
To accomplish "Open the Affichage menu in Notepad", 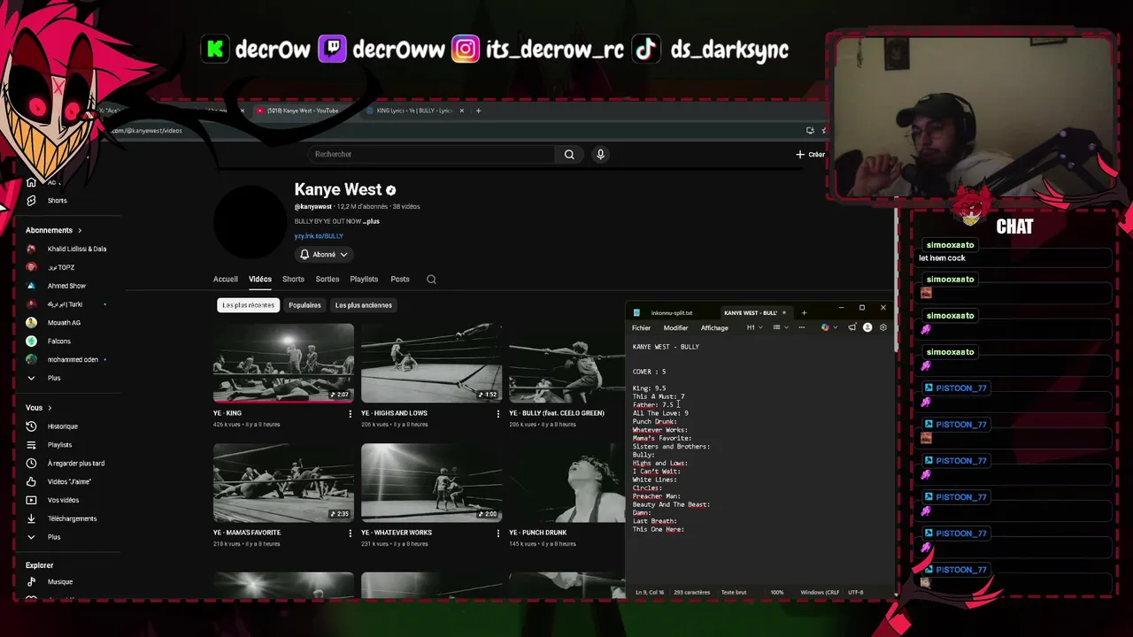I will (x=714, y=328).
